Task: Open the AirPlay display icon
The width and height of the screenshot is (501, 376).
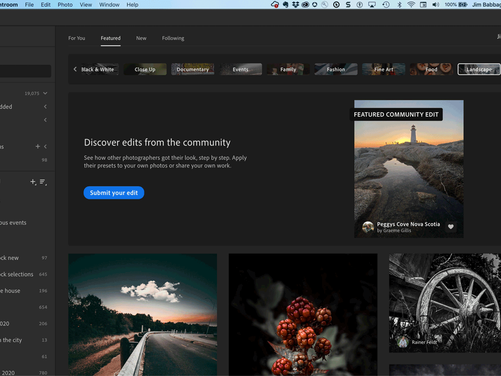Action: coord(372,5)
